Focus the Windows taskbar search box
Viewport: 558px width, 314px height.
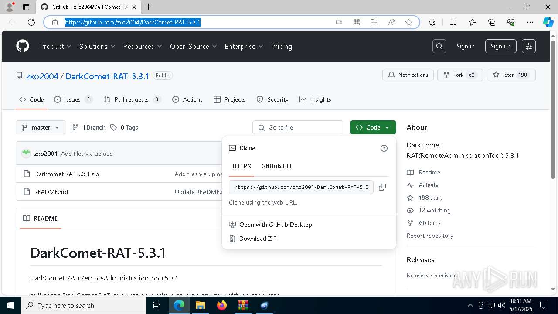84,305
